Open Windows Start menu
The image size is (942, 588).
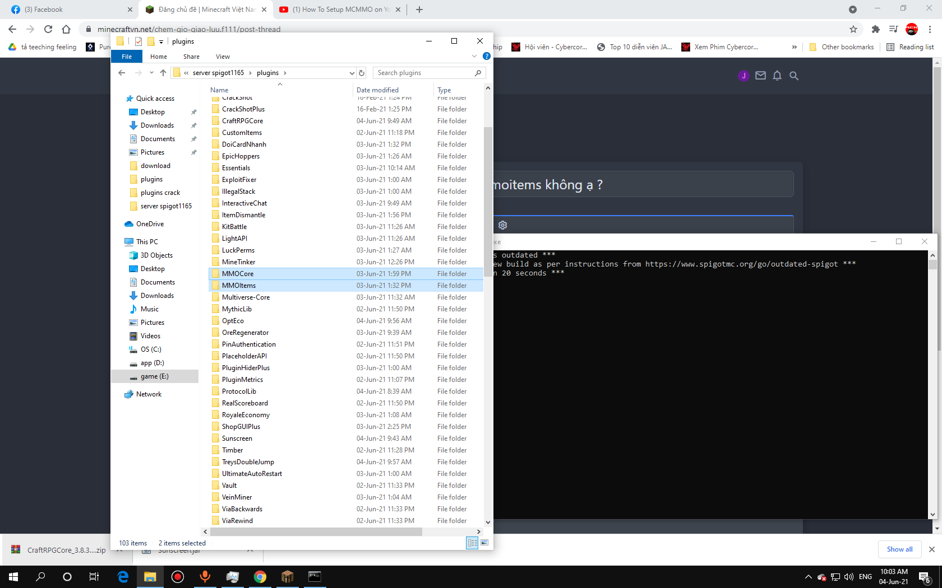click(x=13, y=577)
